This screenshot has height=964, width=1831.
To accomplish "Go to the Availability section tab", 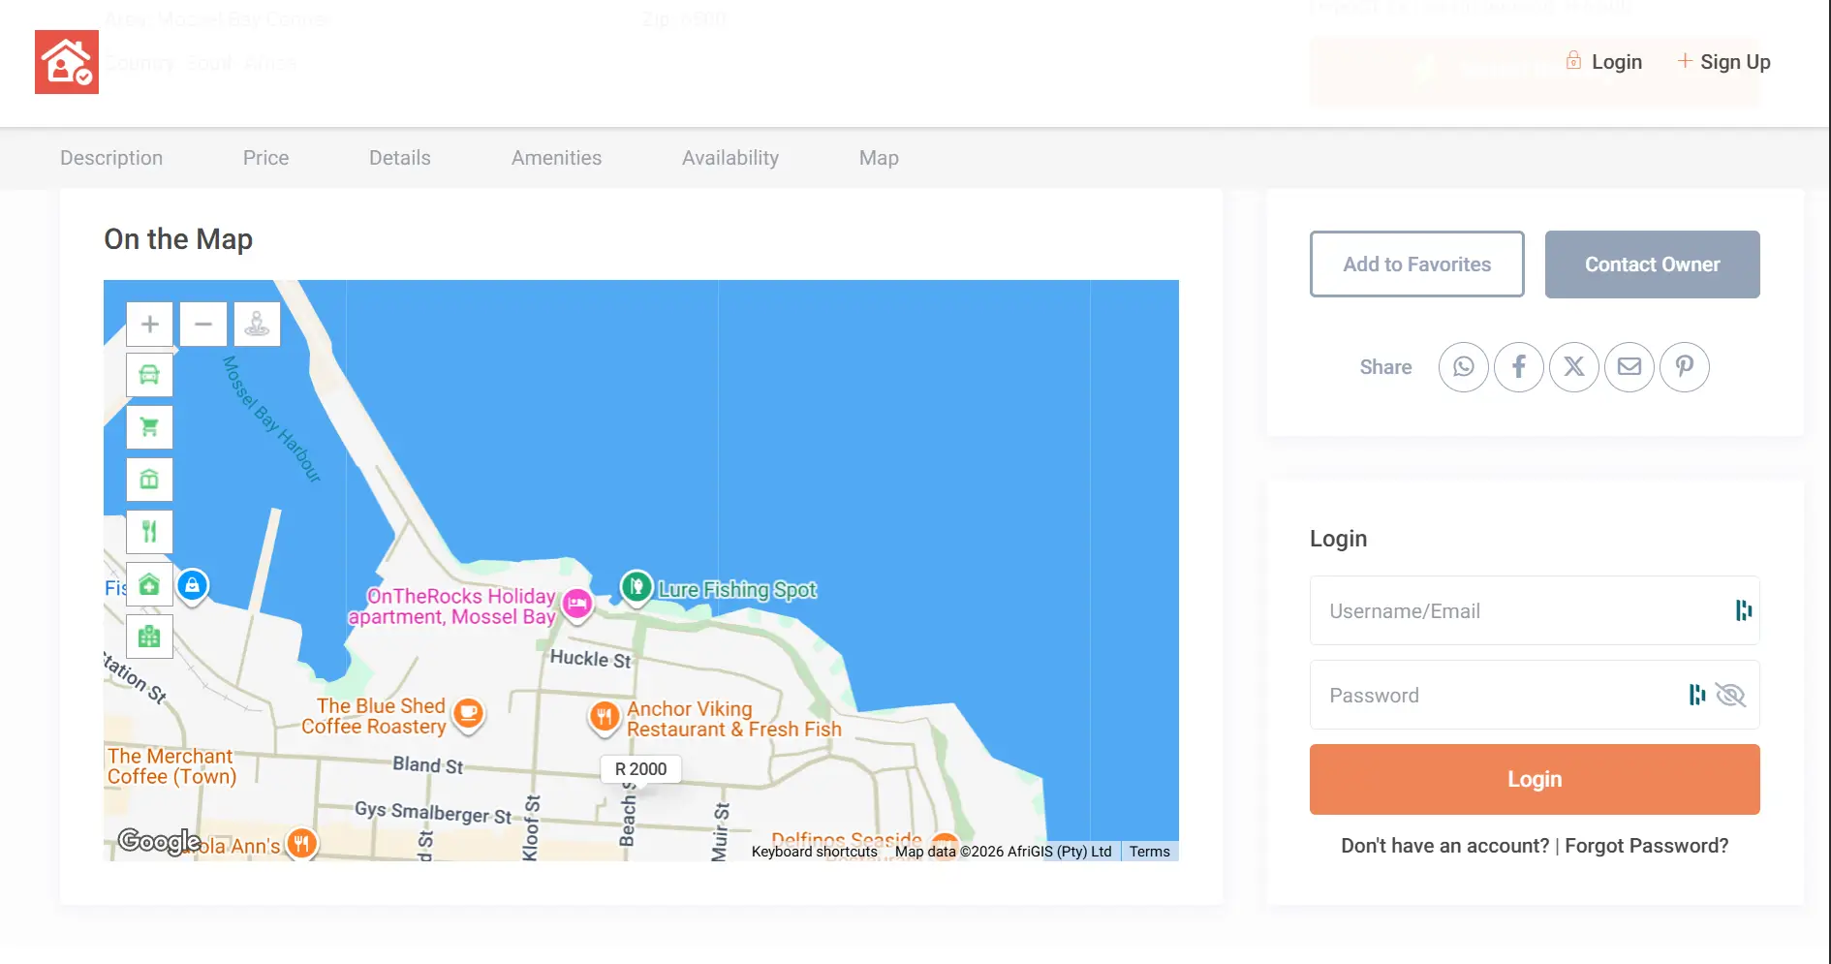I will pos(729,158).
